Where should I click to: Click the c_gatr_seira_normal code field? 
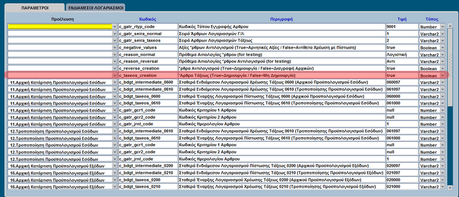pos(148,33)
